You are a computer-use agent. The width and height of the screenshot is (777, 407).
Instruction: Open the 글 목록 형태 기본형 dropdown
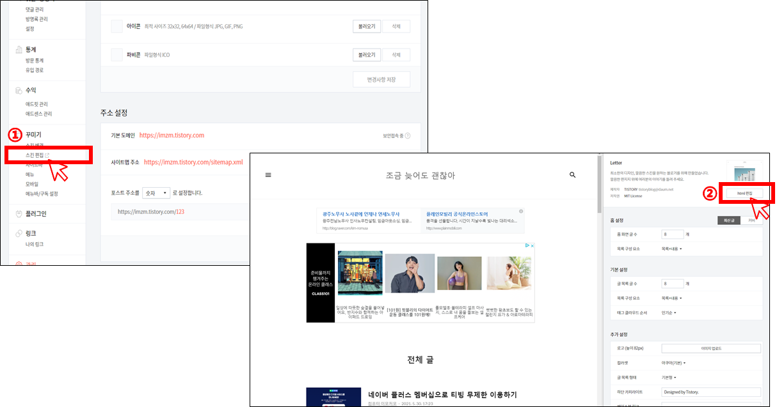(x=670, y=377)
